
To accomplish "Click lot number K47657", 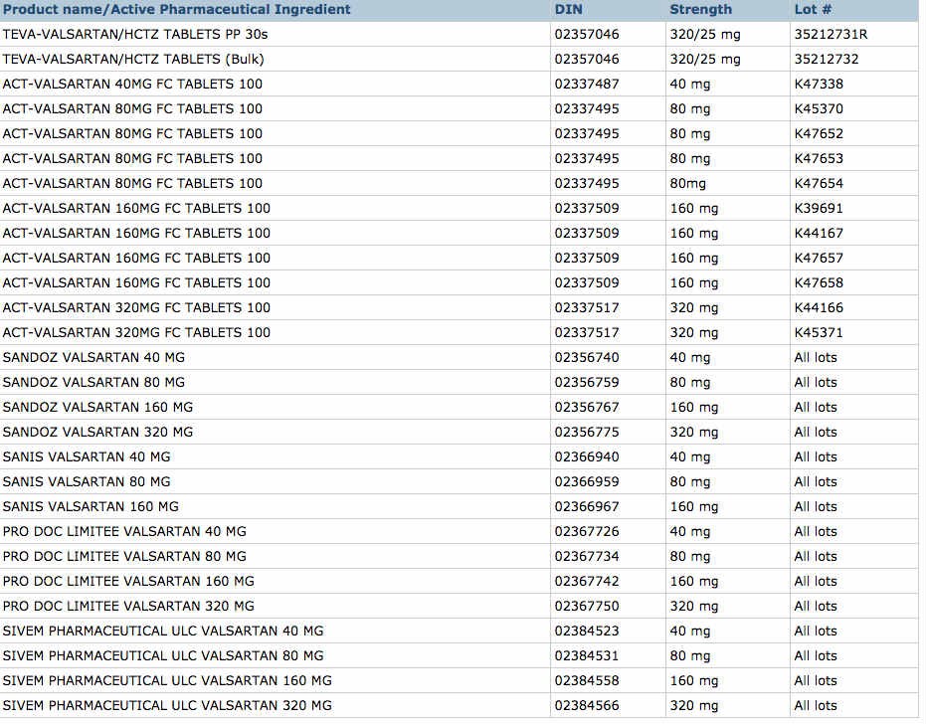I will [x=819, y=258].
